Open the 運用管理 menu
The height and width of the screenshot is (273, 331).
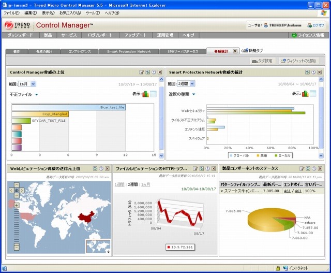(x=165, y=35)
